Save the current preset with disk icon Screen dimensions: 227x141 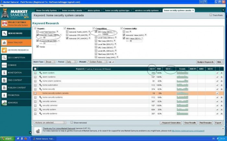click(110, 62)
